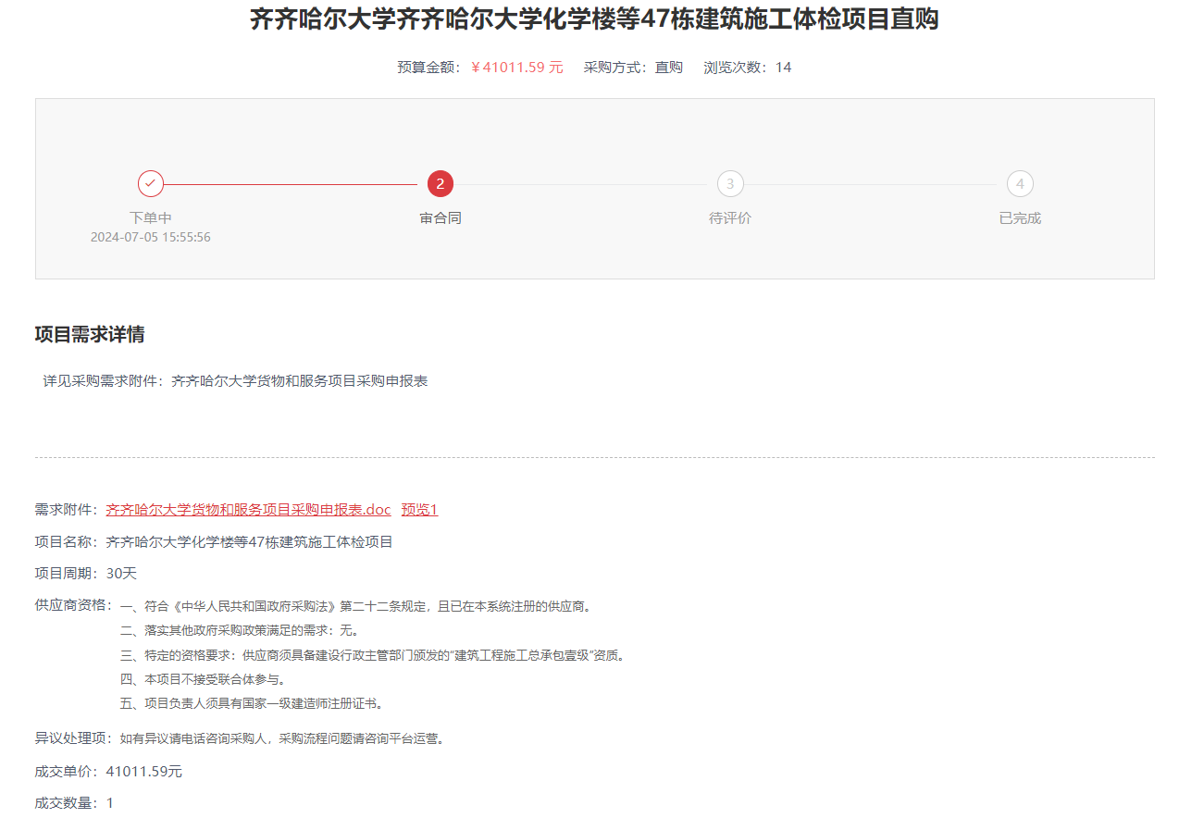Click the progress line between steps 1 and 2
This screenshot has height=818, width=1204.
291,184
